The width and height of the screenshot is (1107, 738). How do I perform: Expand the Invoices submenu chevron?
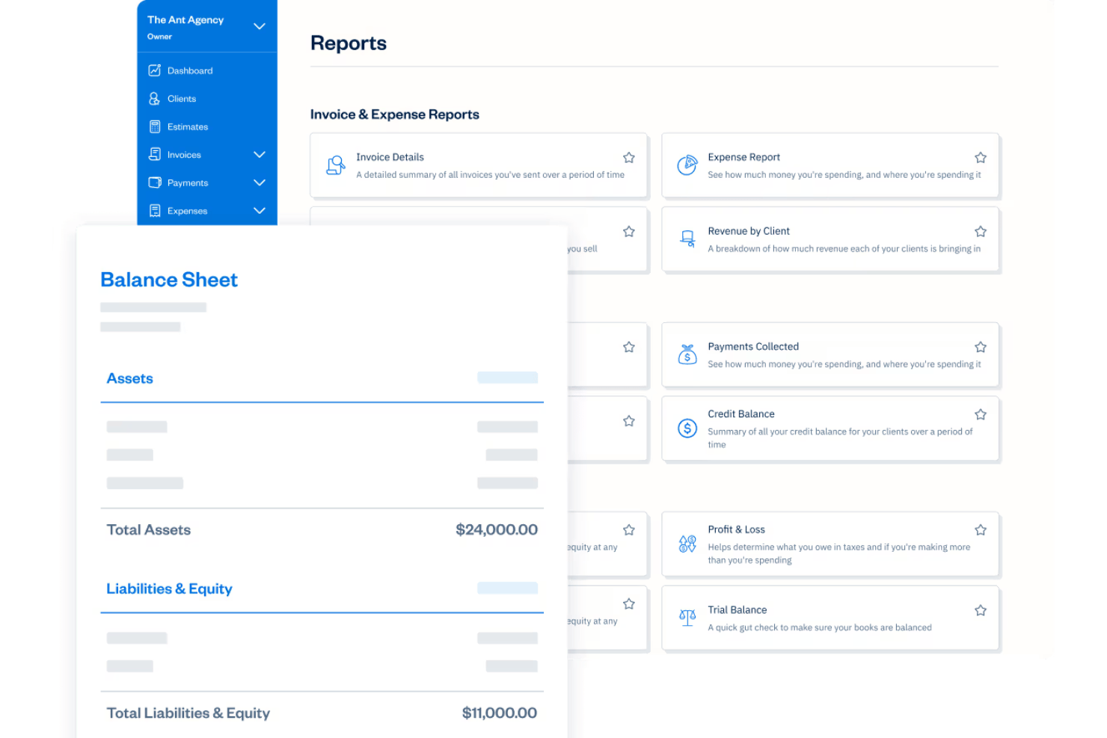click(260, 155)
